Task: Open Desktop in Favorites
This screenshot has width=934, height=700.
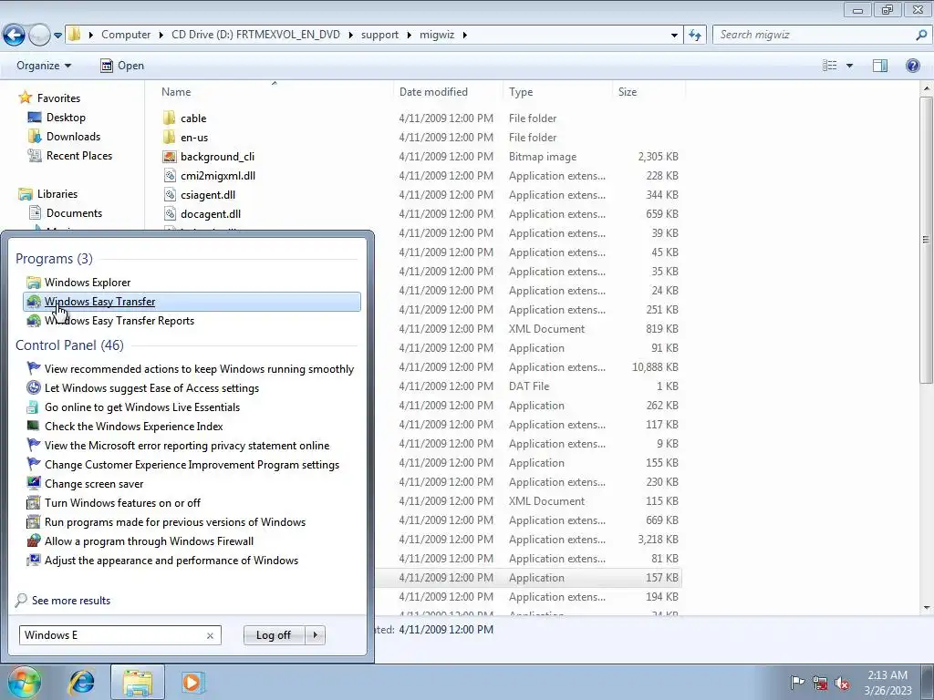Action: click(66, 118)
